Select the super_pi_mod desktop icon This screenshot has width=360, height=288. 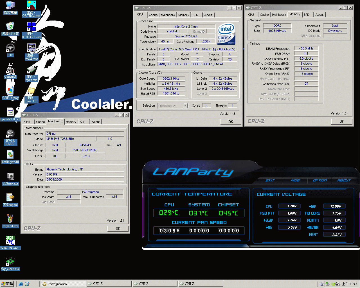coord(10,243)
